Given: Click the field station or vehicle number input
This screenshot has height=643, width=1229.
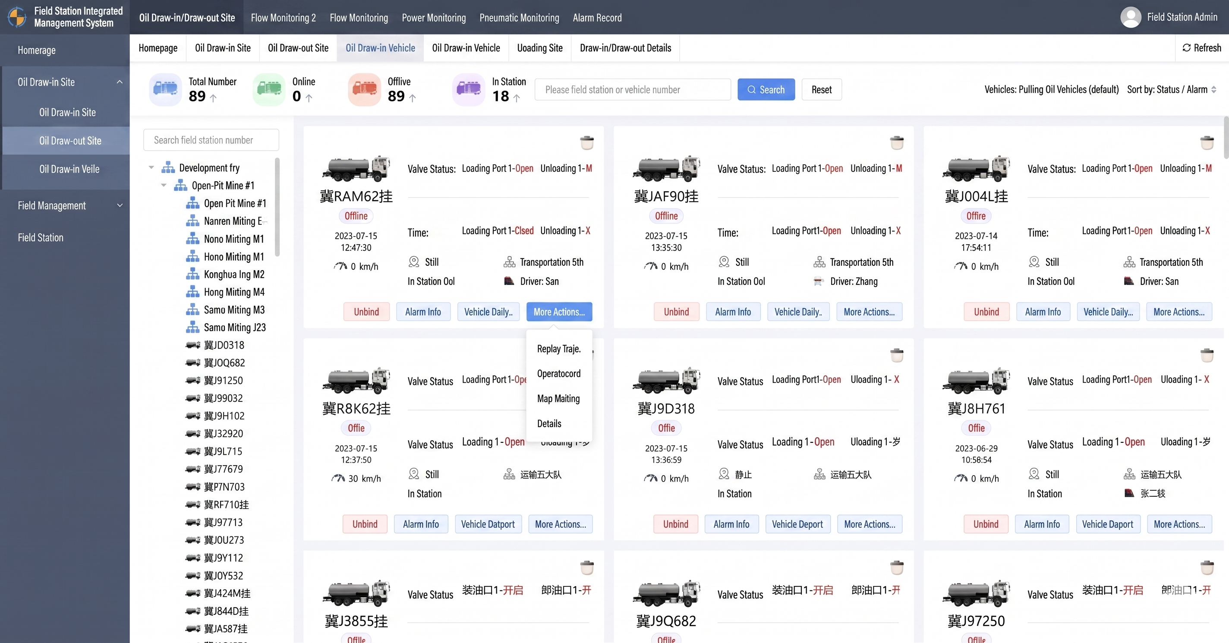Looking at the screenshot, I should (x=633, y=89).
